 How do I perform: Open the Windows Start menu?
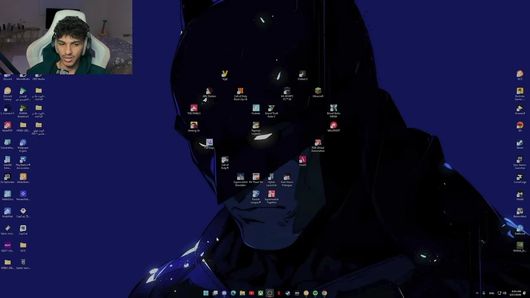(206, 293)
